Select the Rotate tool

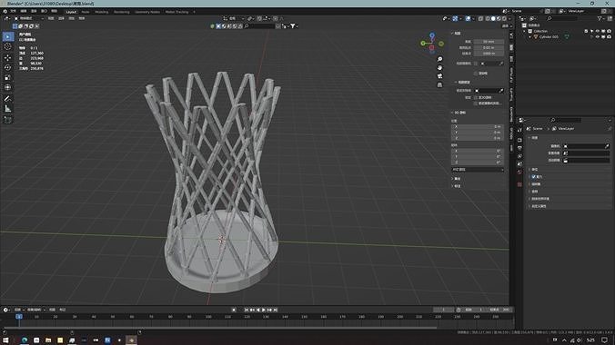point(8,67)
